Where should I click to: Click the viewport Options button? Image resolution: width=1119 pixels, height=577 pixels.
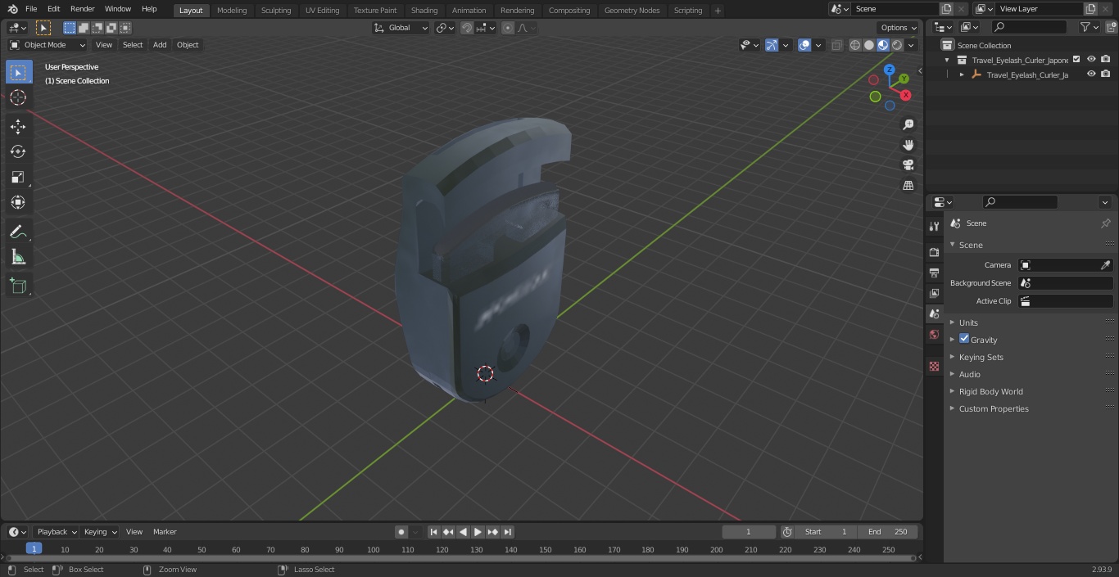tap(899, 28)
